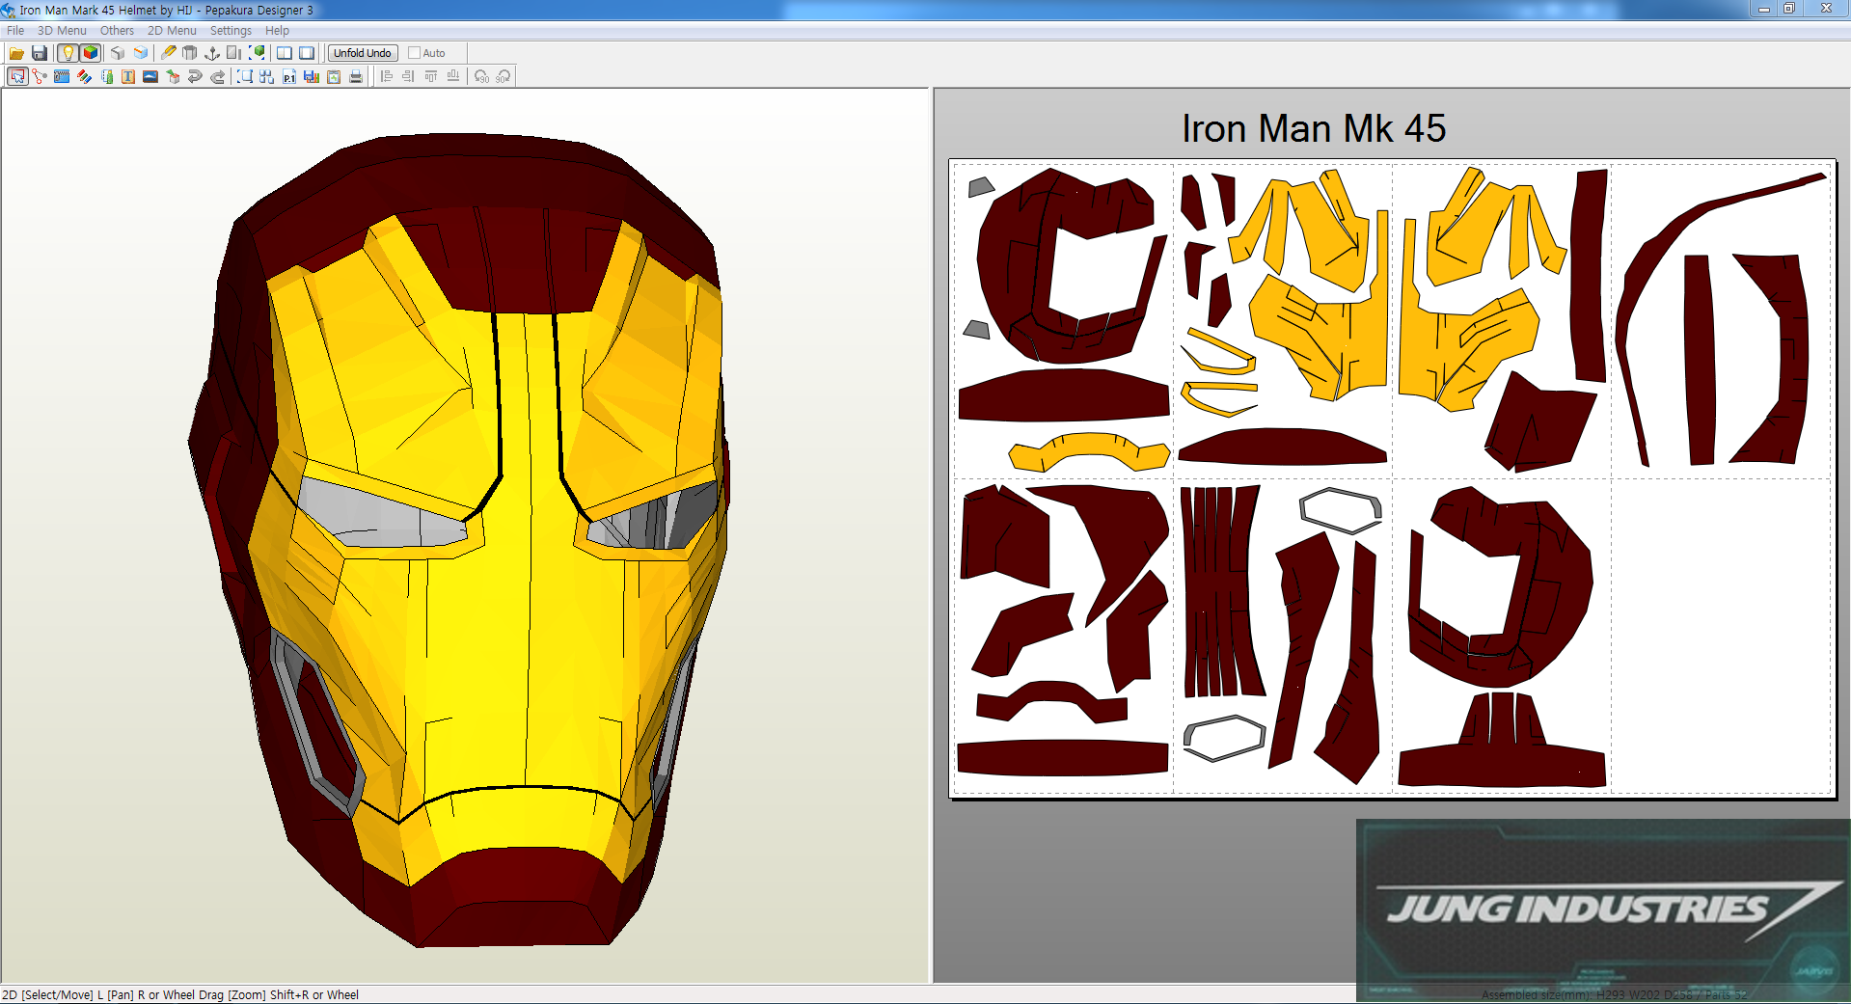Activate the Select/Move arrow tool
The image size is (1851, 1004).
(17, 76)
